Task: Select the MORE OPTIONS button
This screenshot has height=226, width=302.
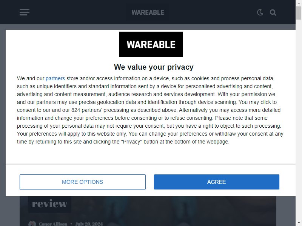Action: point(83,182)
